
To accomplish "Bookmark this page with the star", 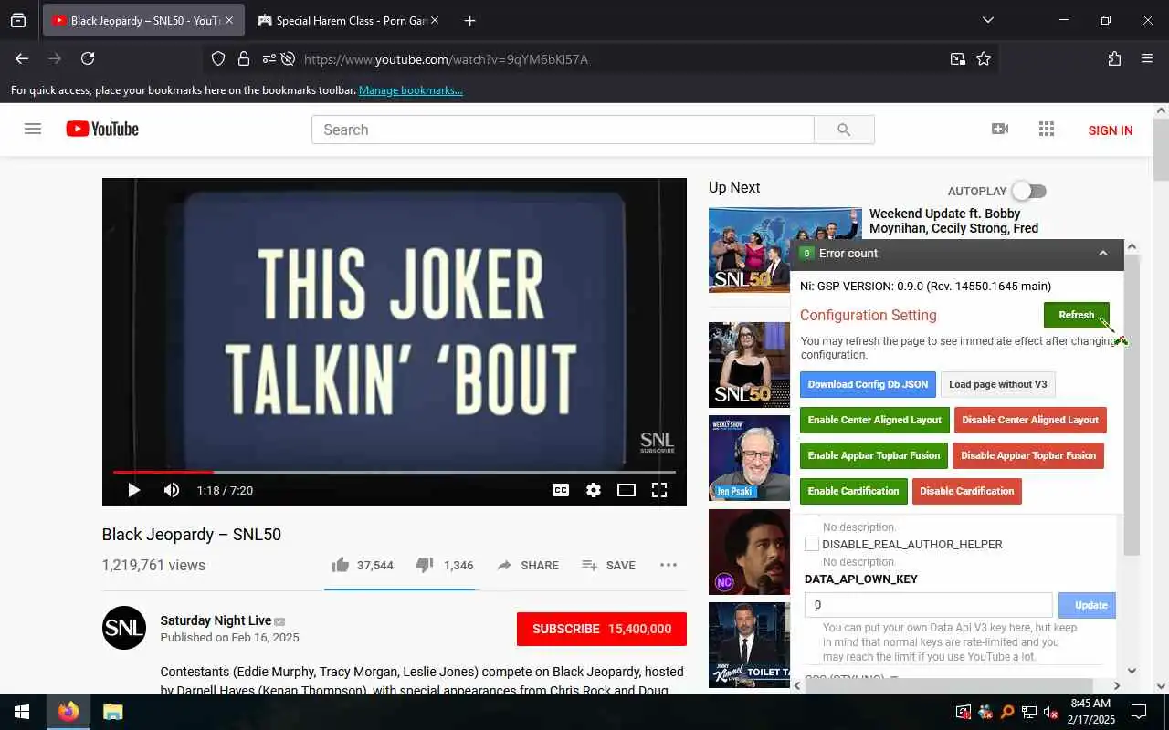I will pyautogui.click(x=984, y=58).
